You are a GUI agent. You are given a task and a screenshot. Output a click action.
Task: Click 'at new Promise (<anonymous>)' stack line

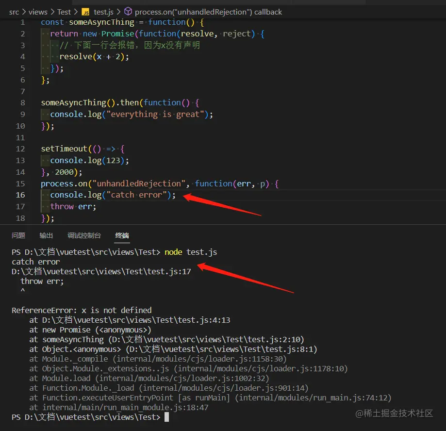coord(90,330)
